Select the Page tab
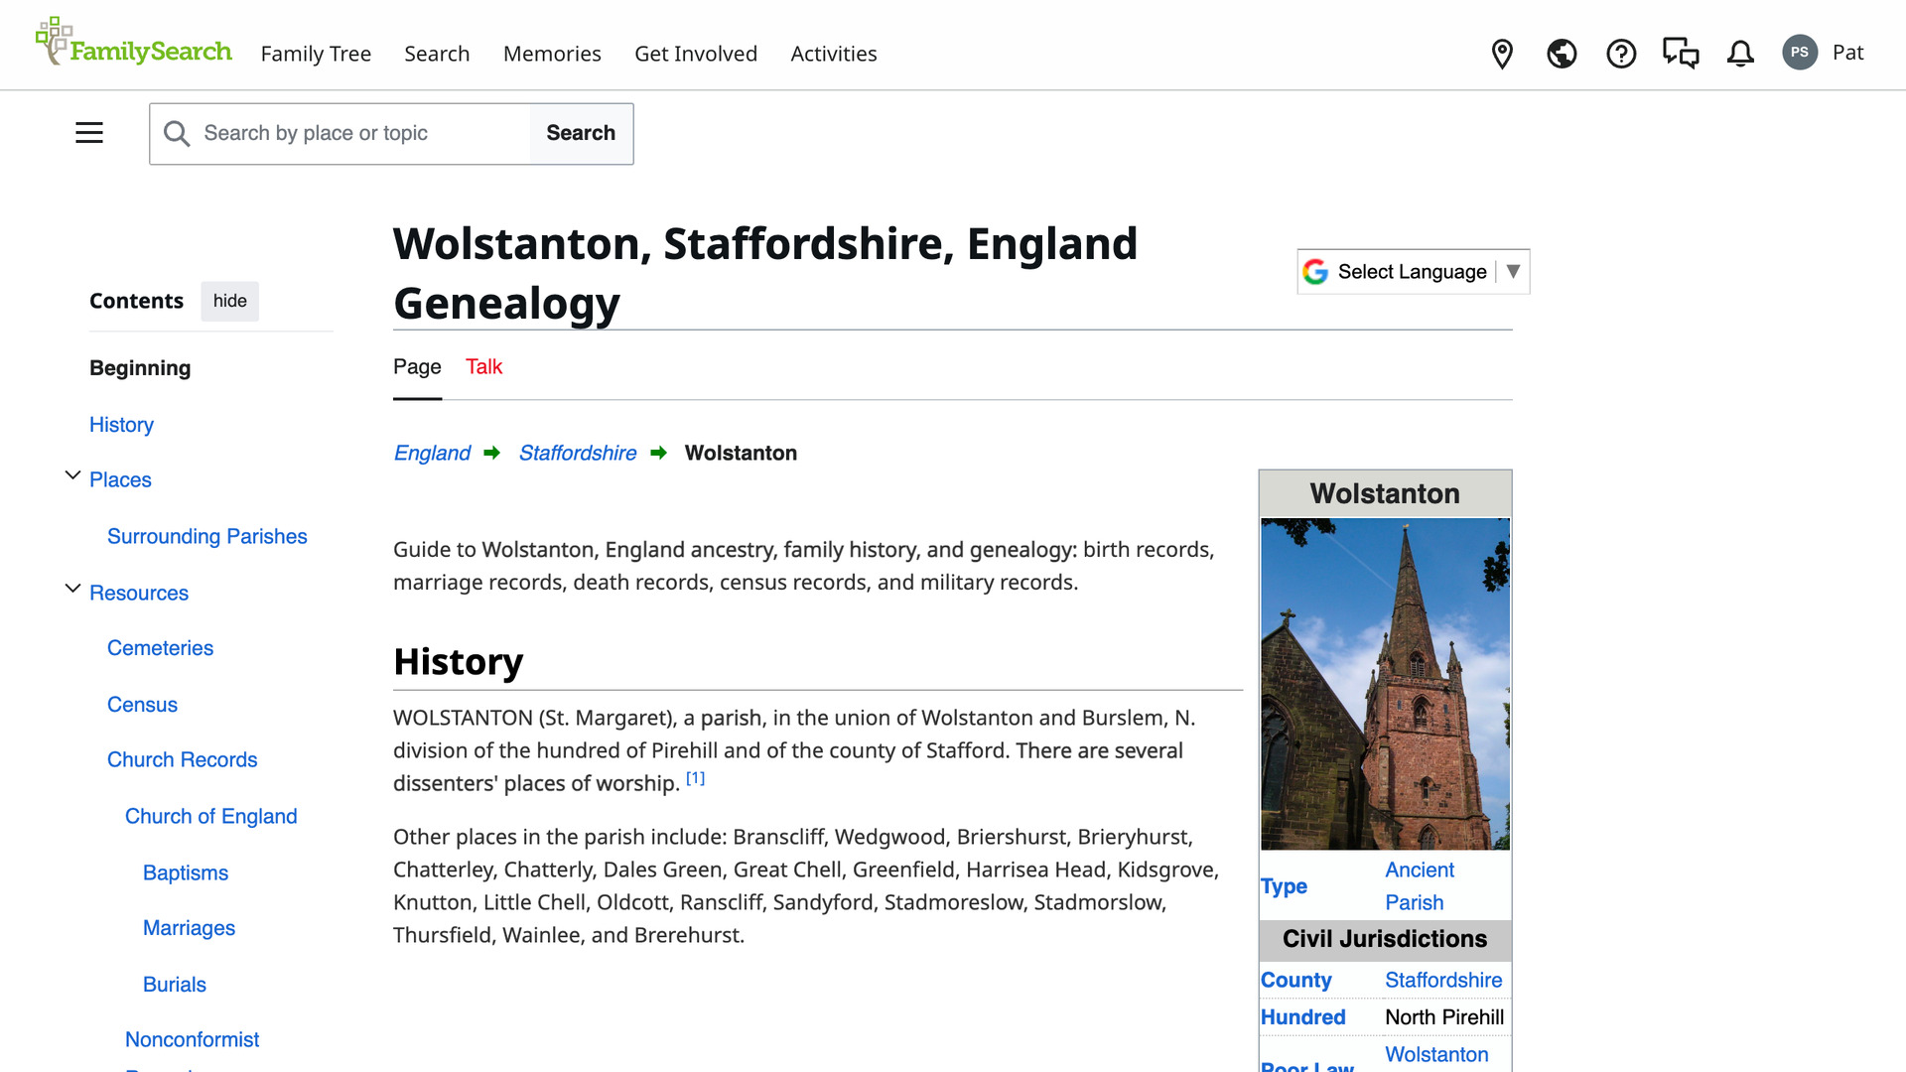This screenshot has width=1906, height=1072. (417, 367)
